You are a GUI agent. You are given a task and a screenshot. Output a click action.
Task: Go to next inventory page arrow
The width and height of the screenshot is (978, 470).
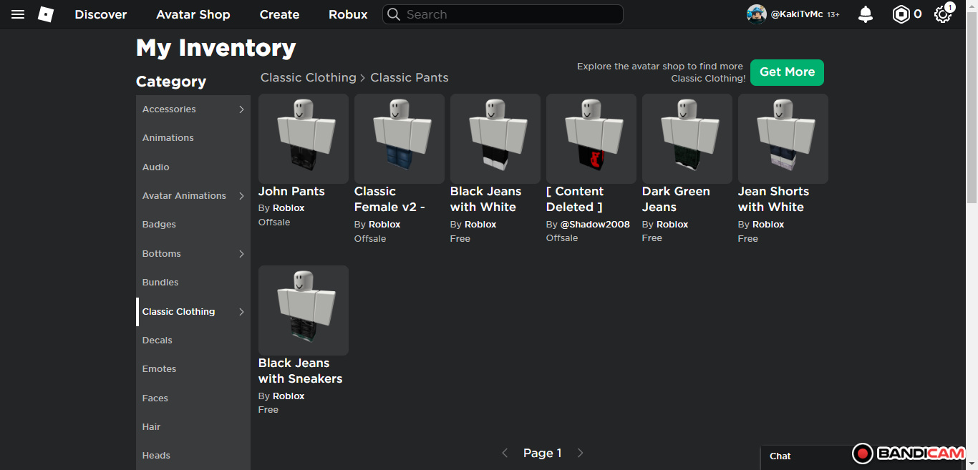(581, 453)
